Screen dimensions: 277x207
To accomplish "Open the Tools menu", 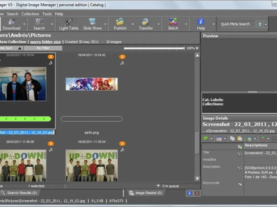I will point(47,14).
